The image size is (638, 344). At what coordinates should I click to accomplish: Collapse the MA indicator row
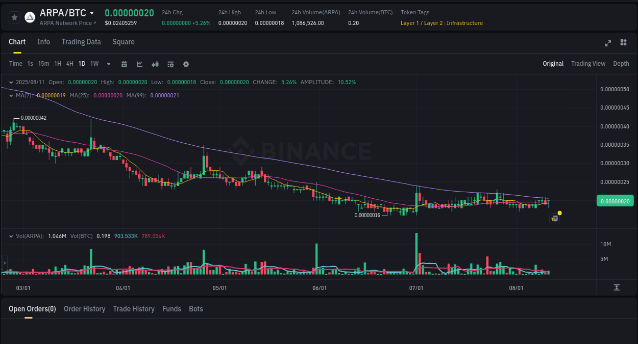click(11, 95)
